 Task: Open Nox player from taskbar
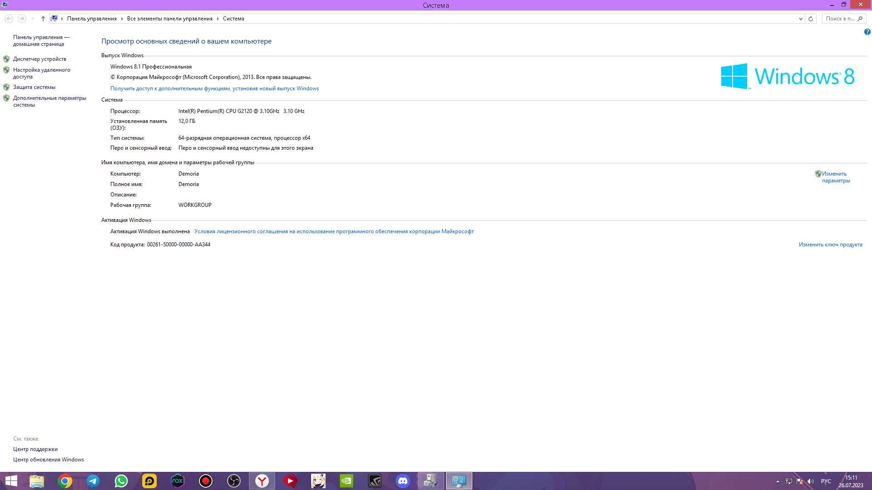click(178, 481)
